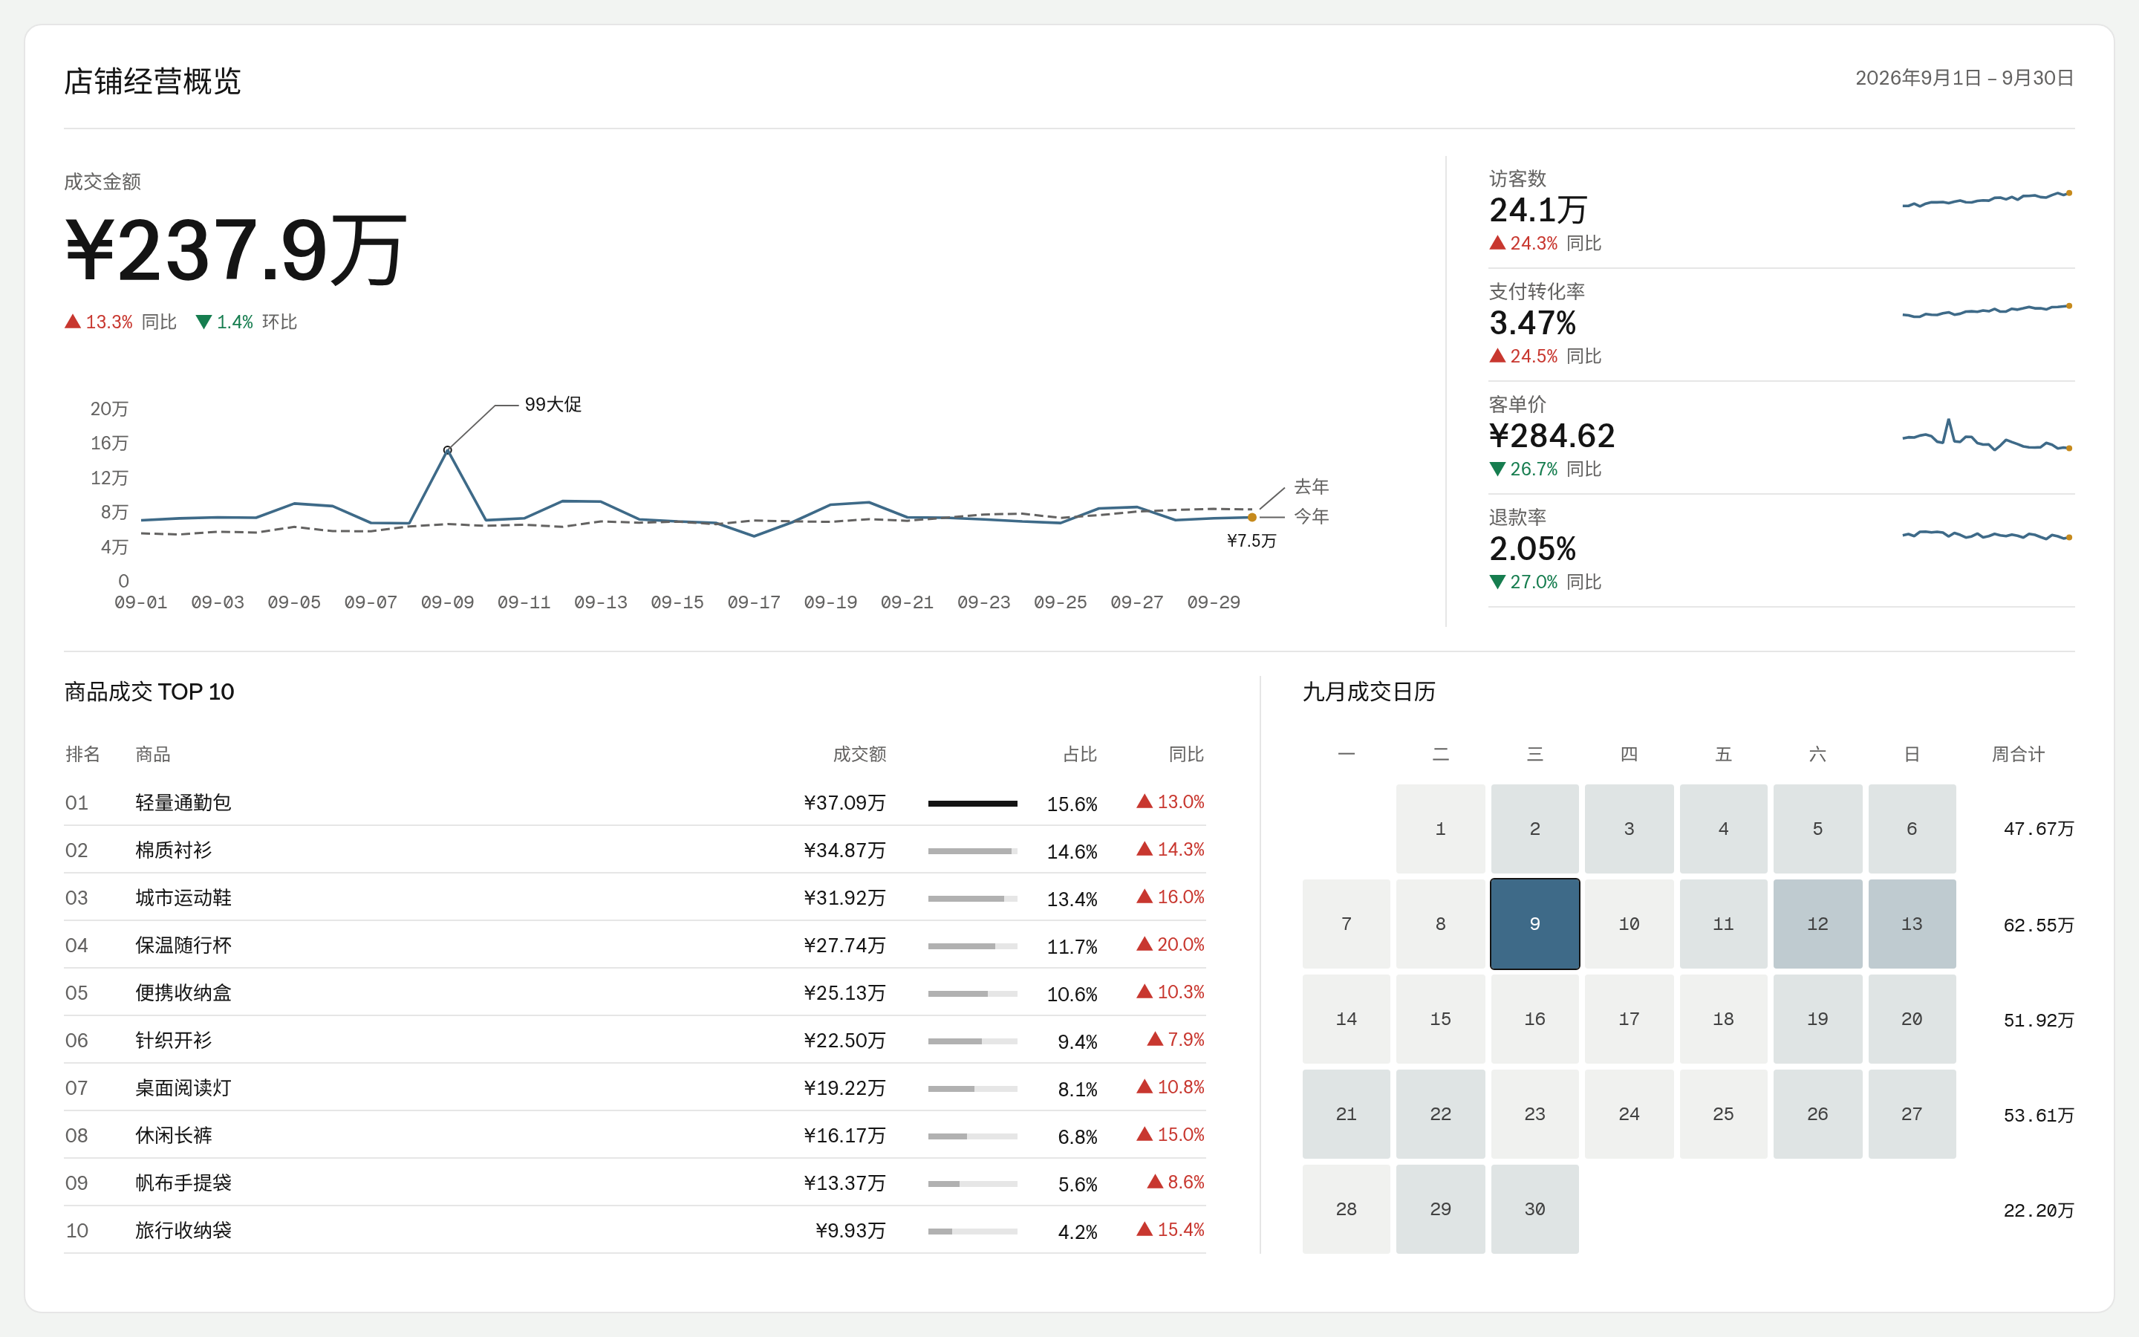Click the 今年 legend label
This screenshot has height=1337, width=2139.
pyautogui.click(x=1312, y=516)
